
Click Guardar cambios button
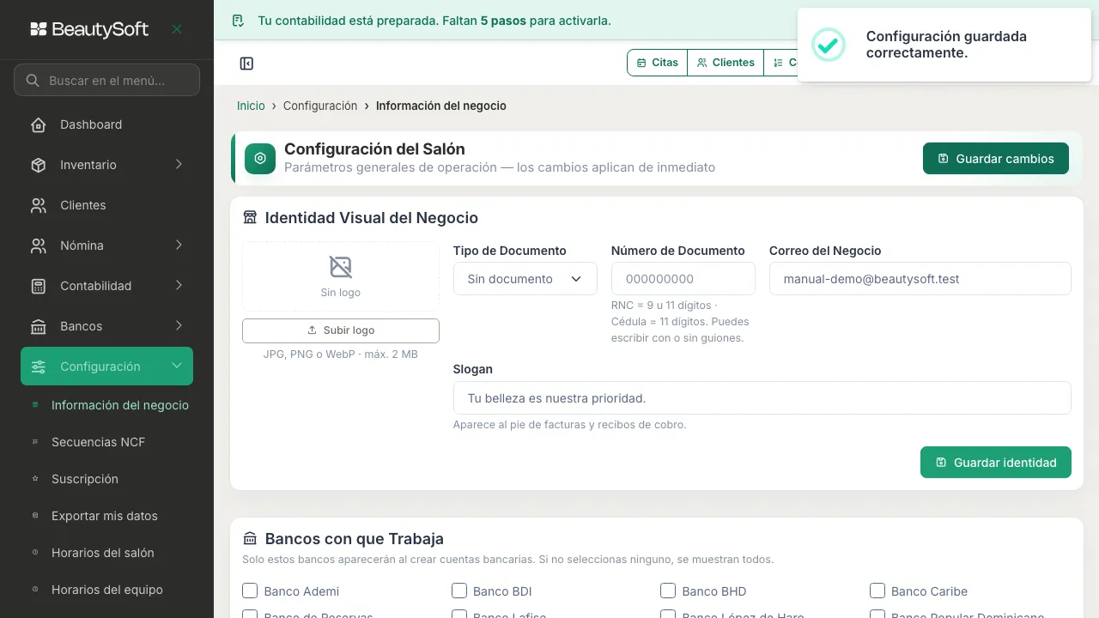pos(996,159)
